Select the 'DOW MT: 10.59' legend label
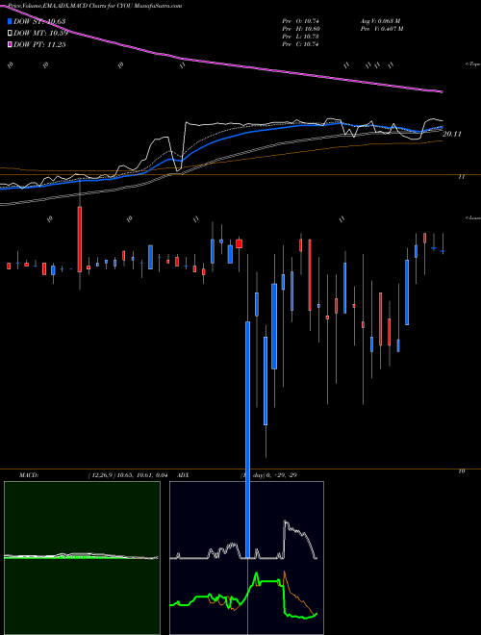Image resolution: width=481 pixels, height=635 pixels. point(40,34)
